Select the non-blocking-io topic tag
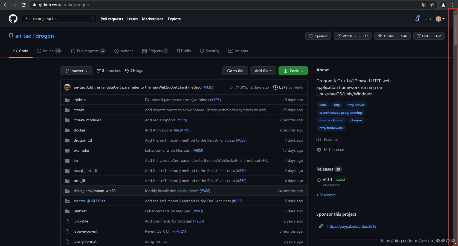458x246 pixels. pos(331,120)
